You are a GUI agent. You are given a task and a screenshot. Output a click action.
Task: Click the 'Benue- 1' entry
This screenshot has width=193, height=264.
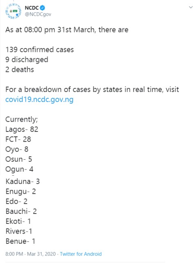pos(20,241)
